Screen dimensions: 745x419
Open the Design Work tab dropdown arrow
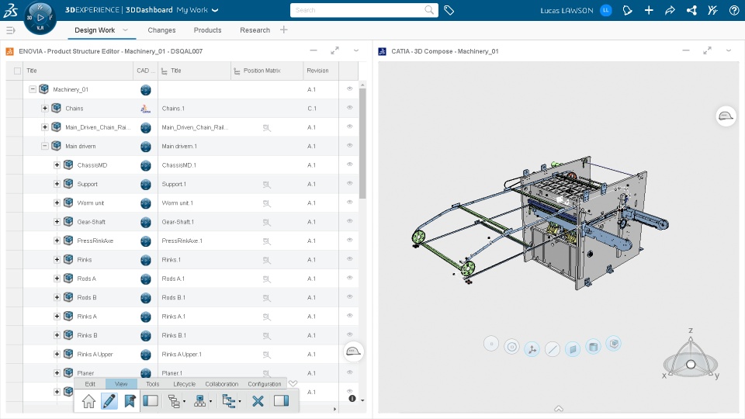click(x=126, y=30)
